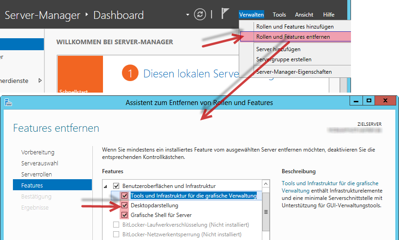The width and height of the screenshot is (399, 240).
Task: Click the wizard icon in the title bar
Action: 8,102
